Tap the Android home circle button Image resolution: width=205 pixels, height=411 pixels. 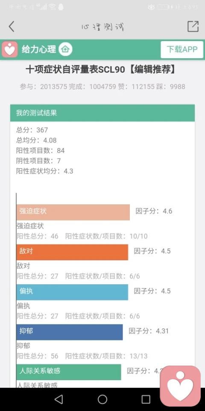(102, 399)
